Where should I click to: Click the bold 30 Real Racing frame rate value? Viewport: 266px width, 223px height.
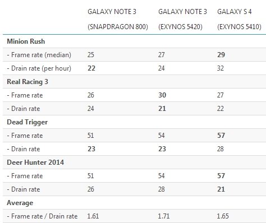(x=162, y=95)
